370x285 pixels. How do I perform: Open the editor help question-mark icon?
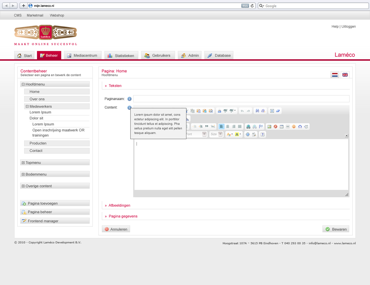tap(262, 135)
